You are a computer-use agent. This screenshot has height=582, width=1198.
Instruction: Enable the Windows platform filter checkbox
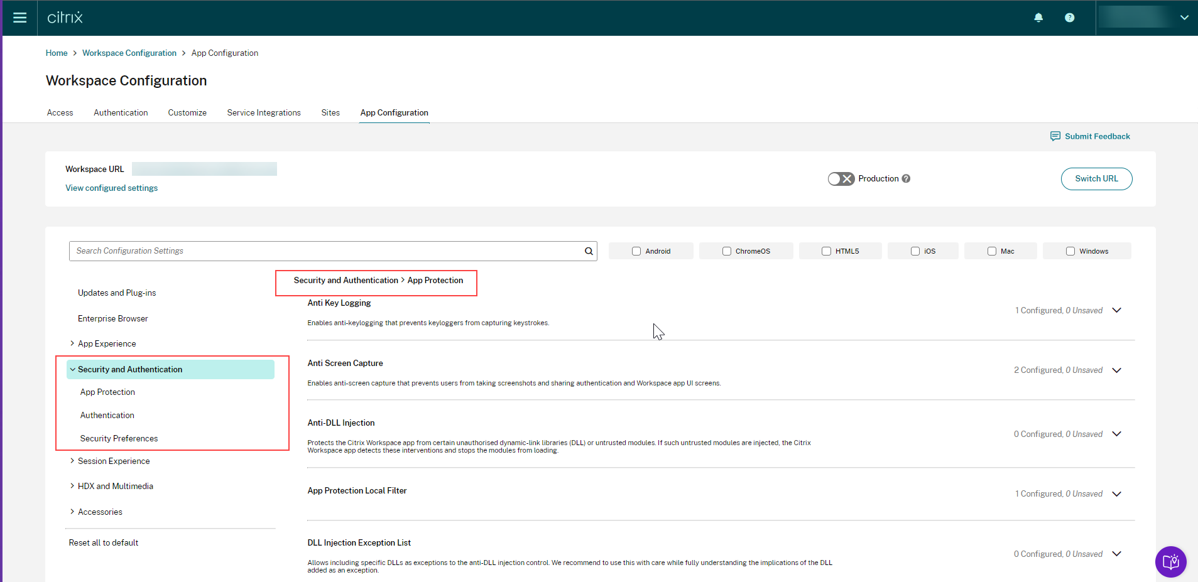(1070, 251)
